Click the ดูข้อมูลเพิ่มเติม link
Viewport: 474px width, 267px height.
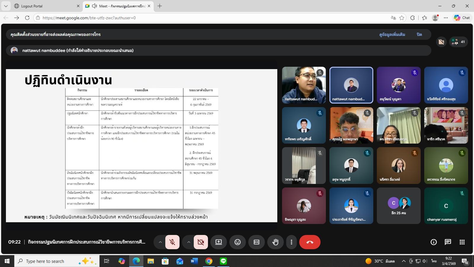(x=392, y=34)
